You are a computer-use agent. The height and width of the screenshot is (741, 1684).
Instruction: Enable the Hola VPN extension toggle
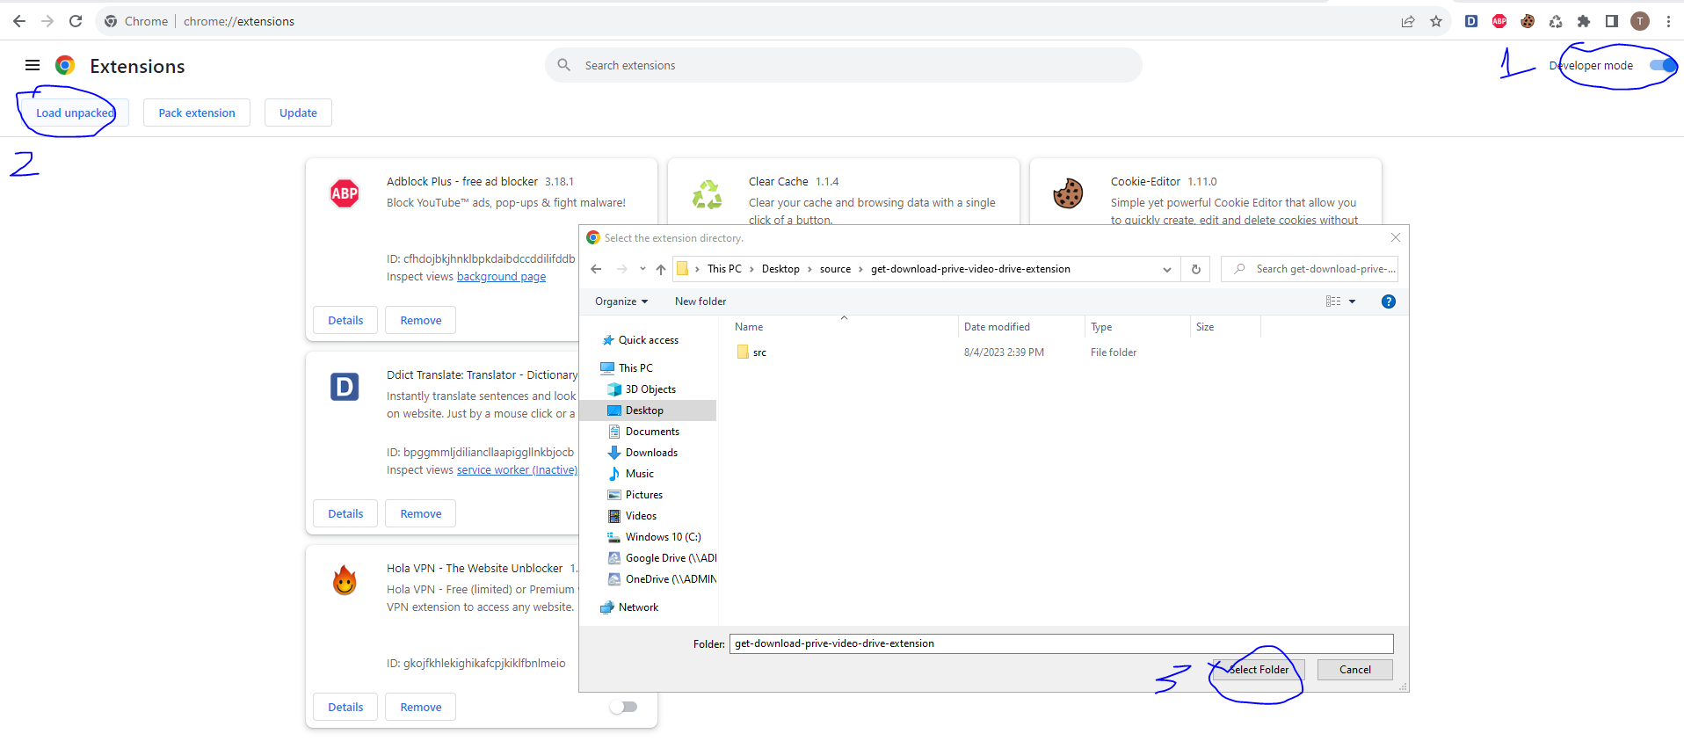click(623, 707)
